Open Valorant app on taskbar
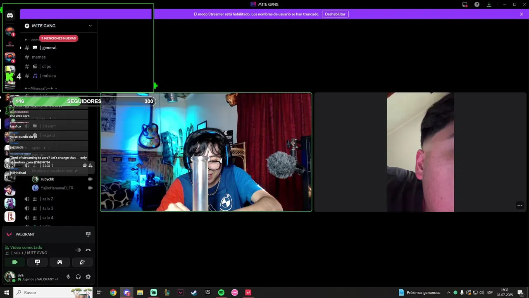The width and height of the screenshot is (529, 298). pos(248,293)
